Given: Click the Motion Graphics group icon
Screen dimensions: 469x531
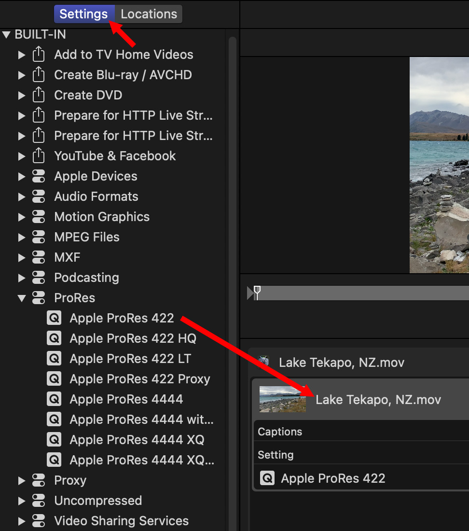Looking at the screenshot, I should pyautogui.click(x=38, y=217).
